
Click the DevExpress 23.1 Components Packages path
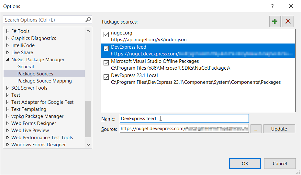point(196,82)
